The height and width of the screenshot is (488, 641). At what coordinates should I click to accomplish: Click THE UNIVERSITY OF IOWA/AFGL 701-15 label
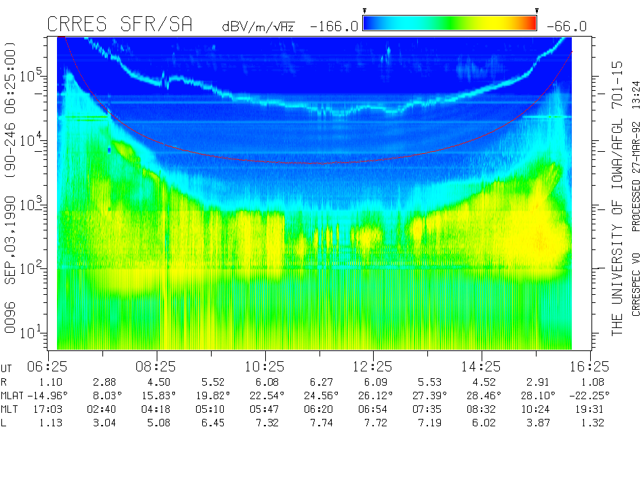(x=617, y=199)
